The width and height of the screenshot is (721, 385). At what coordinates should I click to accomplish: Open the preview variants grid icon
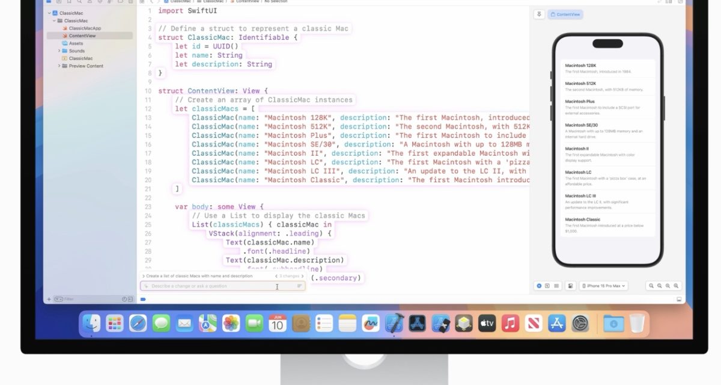click(556, 286)
